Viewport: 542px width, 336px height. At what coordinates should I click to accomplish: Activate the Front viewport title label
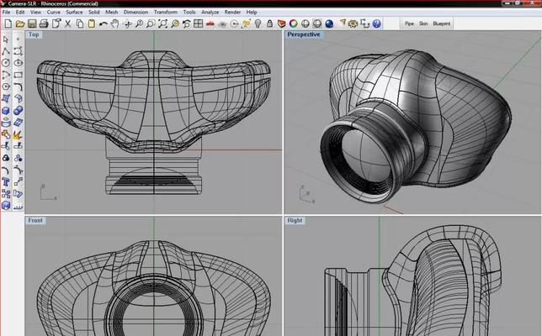point(35,220)
